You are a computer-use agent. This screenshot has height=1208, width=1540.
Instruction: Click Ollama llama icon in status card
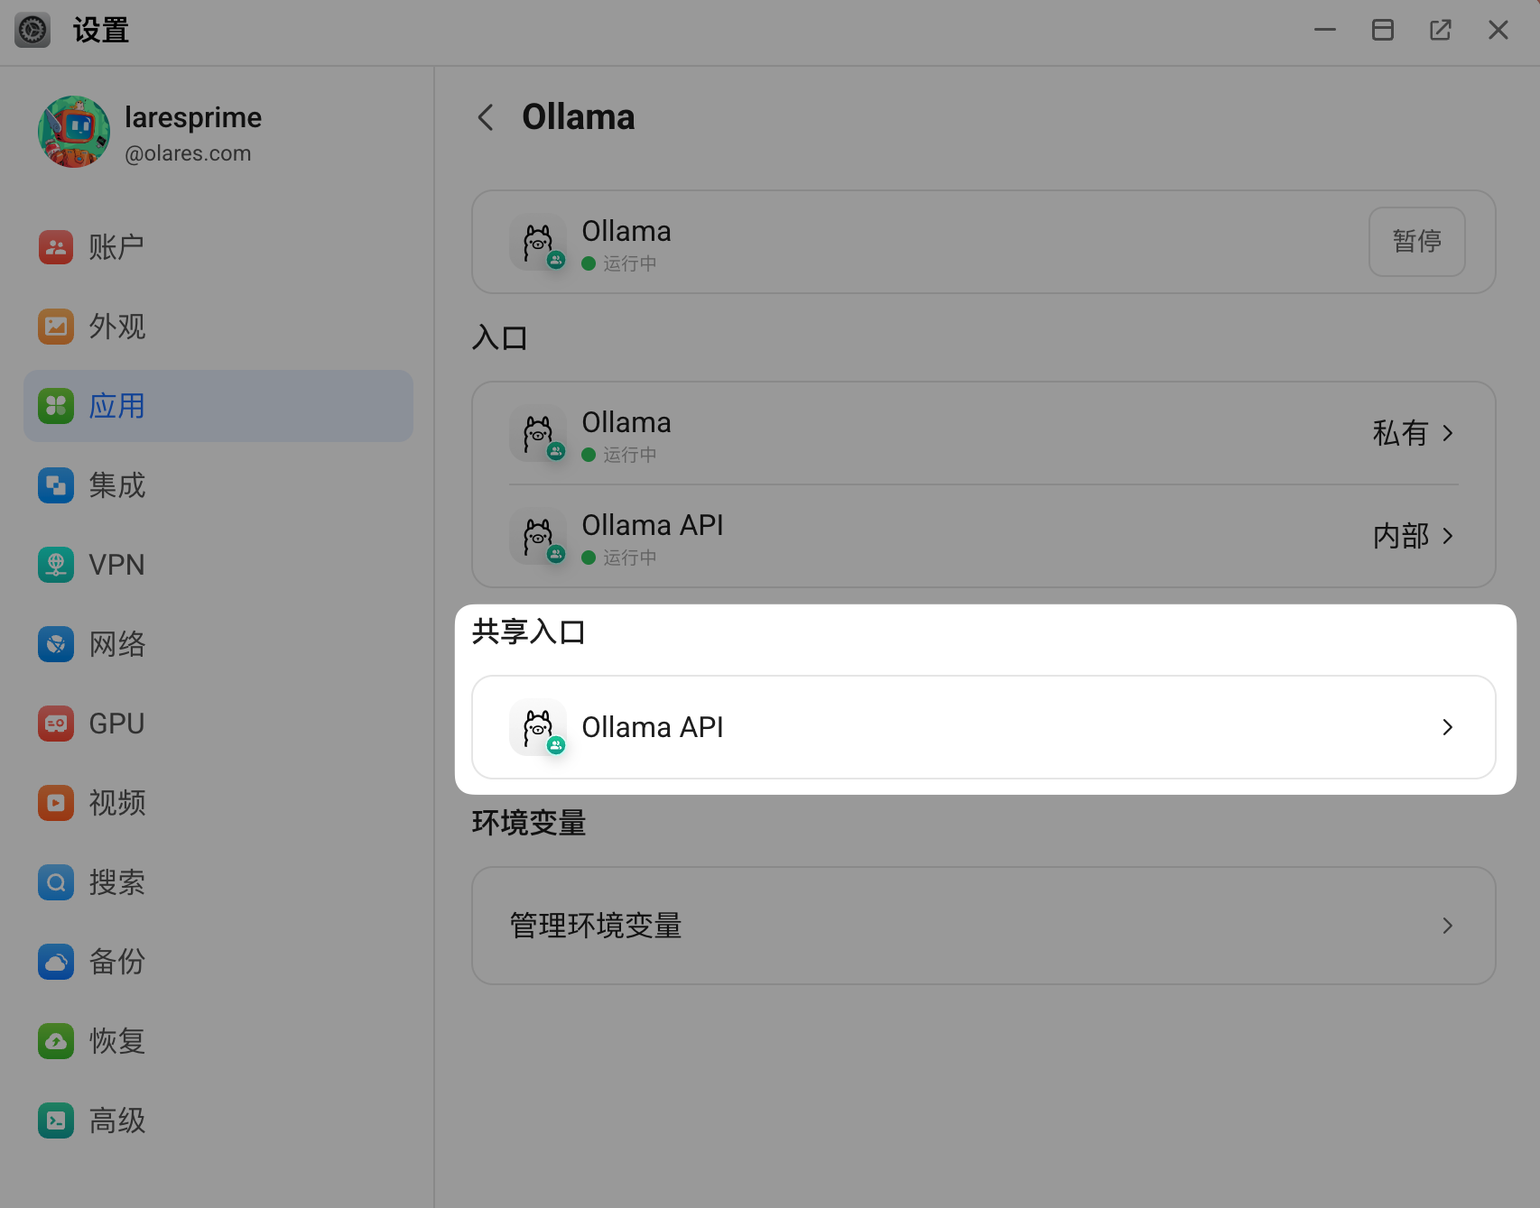(x=538, y=242)
